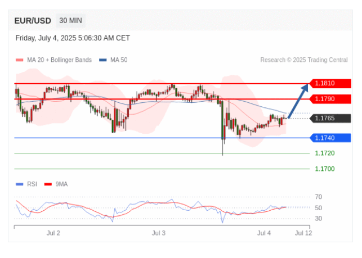Click the RSI 70 level label
Viewport: 362px width, 258px height.
tap(318, 197)
